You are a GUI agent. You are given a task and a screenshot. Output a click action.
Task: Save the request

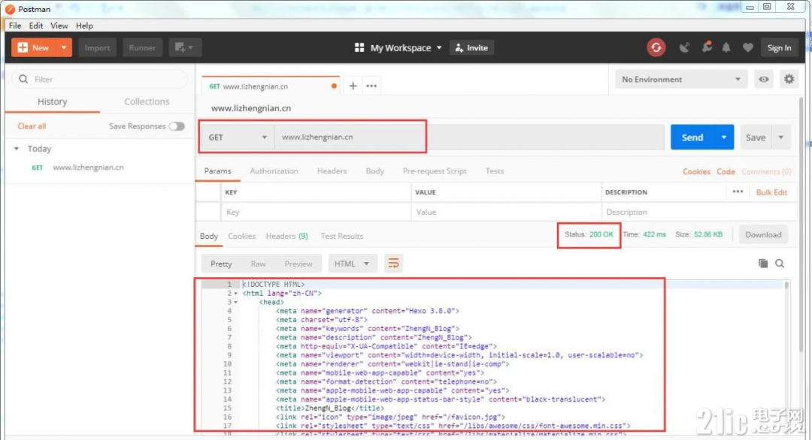click(756, 137)
